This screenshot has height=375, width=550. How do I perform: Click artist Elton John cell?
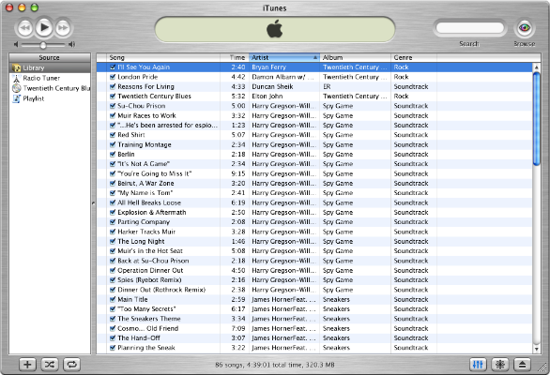[267, 96]
